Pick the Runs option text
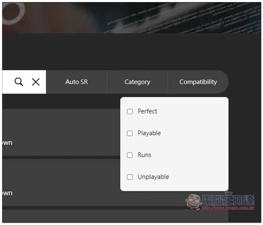The height and width of the screenshot is (225, 263). [x=144, y=155]
